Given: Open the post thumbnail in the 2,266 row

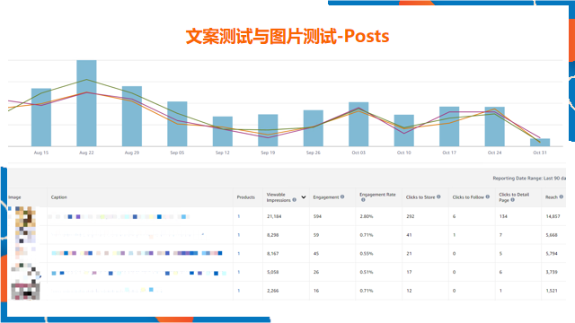Looking at the screenshot, I should pos(25,291).
